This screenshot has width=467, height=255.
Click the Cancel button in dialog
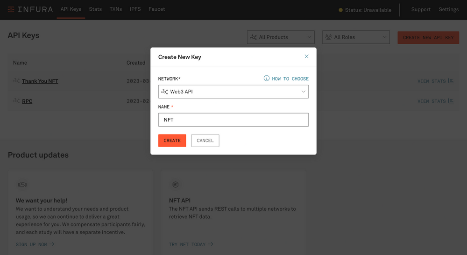(205, 141)
